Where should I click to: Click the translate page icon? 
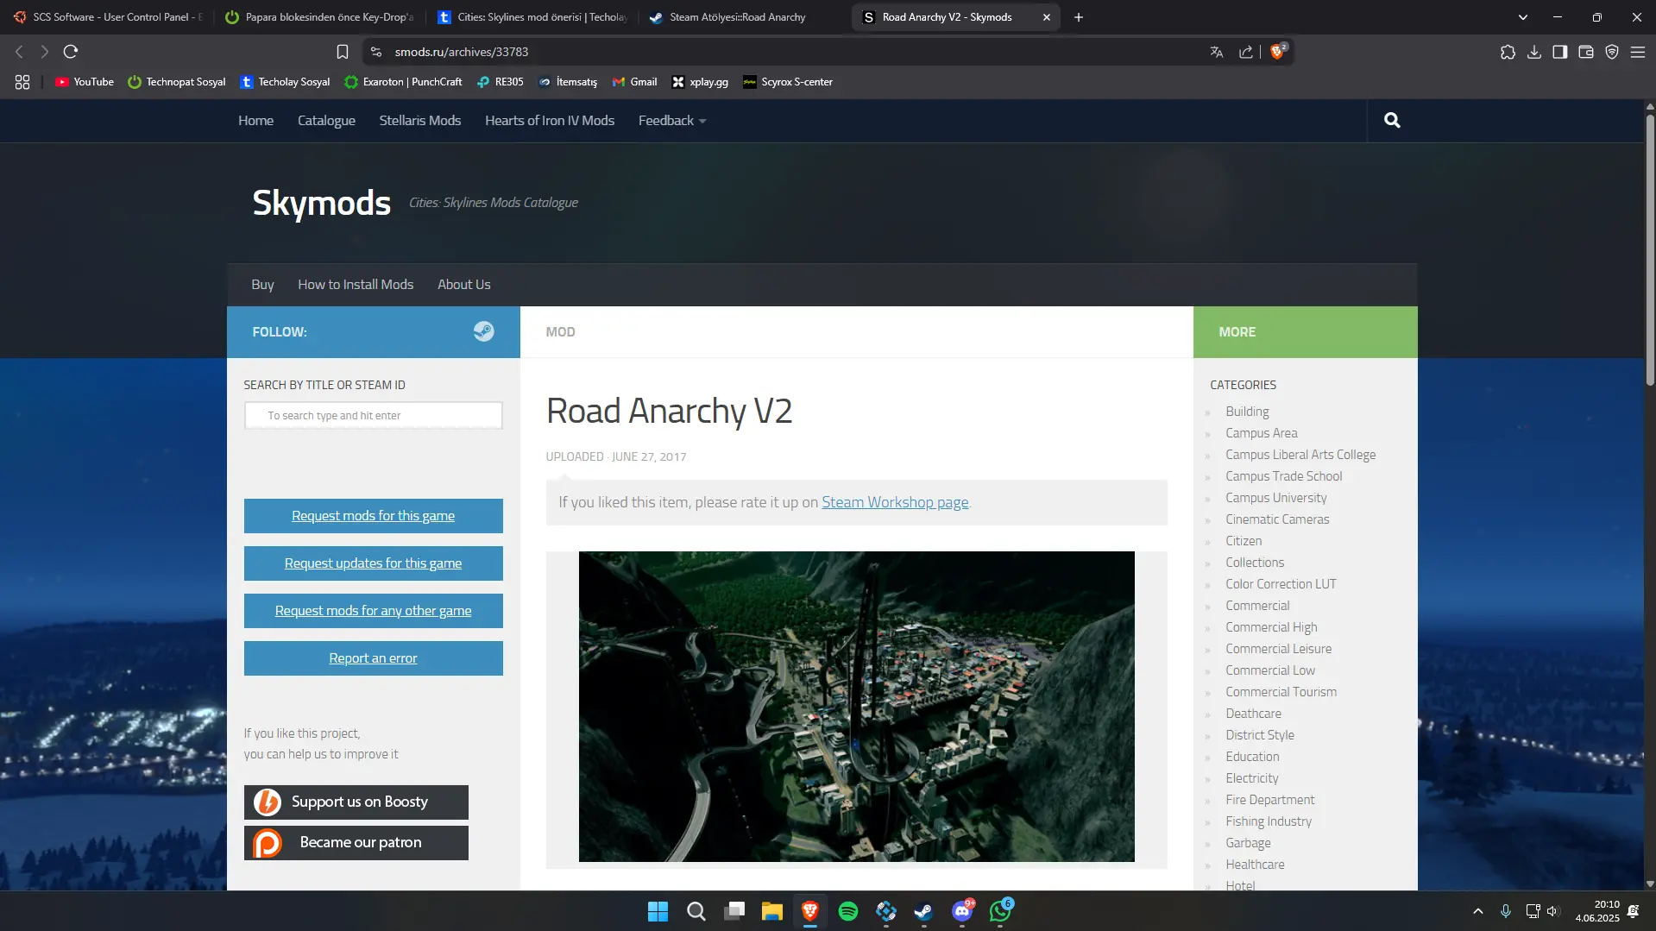[x=1217, y=52]
